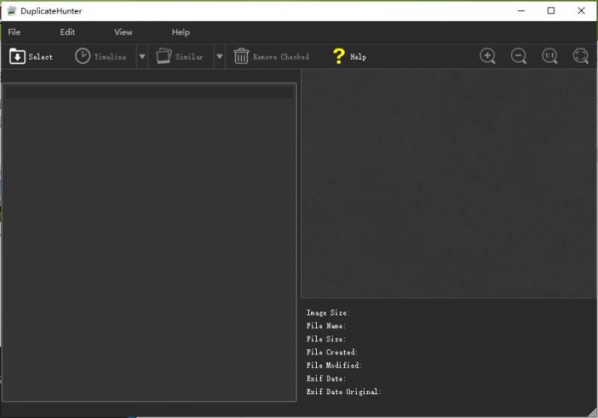Open the Help menu in the menu bar
Viewport: 598px width, 418px height.
[x=180, y=32]
